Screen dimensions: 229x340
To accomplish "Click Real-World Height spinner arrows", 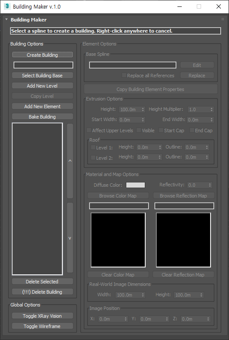I will coord(201,295).
